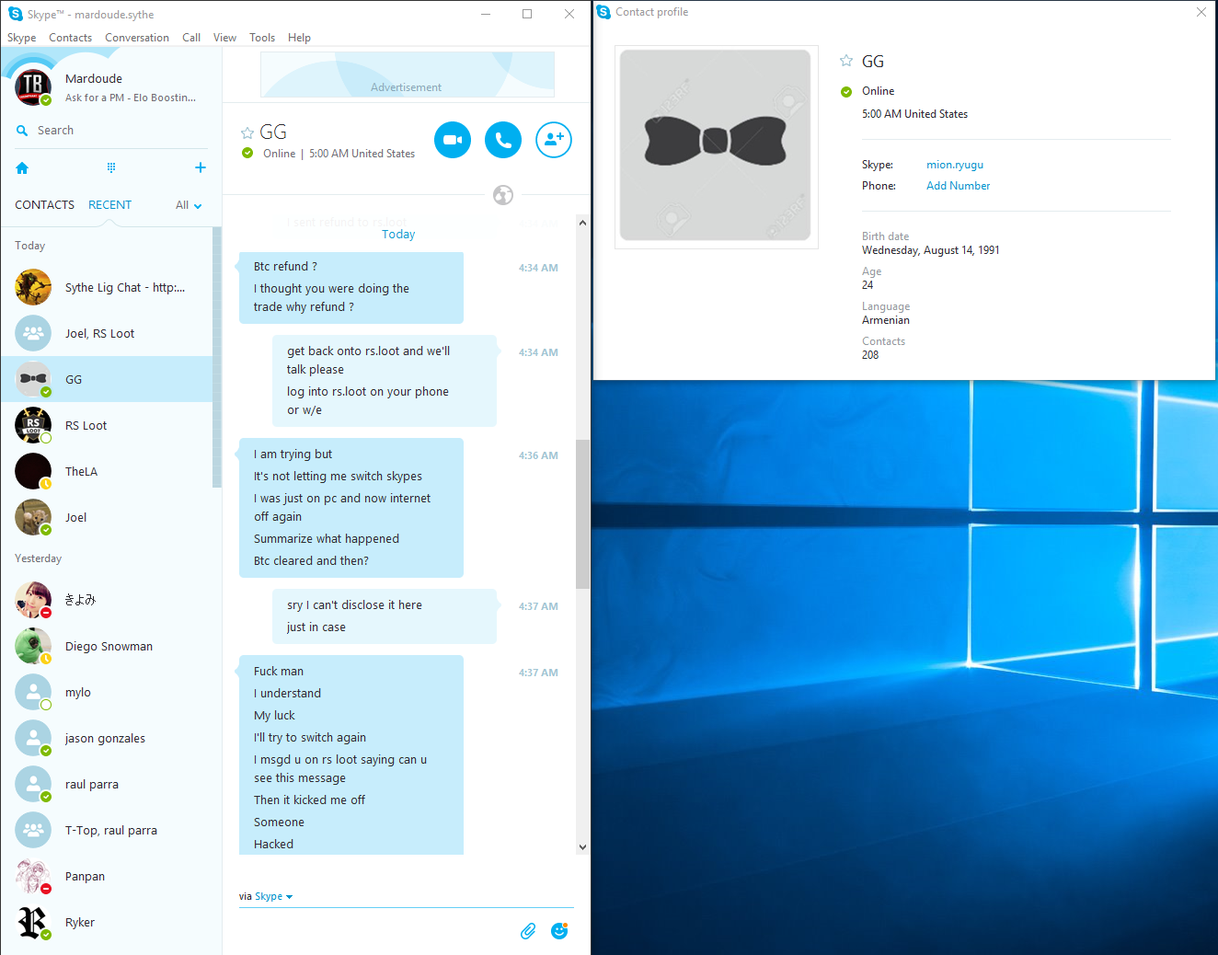Favorite GG via star in Contact profile
The image size is (1218, 955).
coord(846,61)
